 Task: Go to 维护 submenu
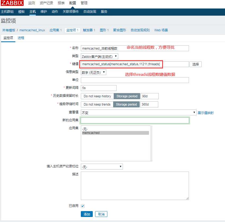pyautogui.click(x=44, y=12)
